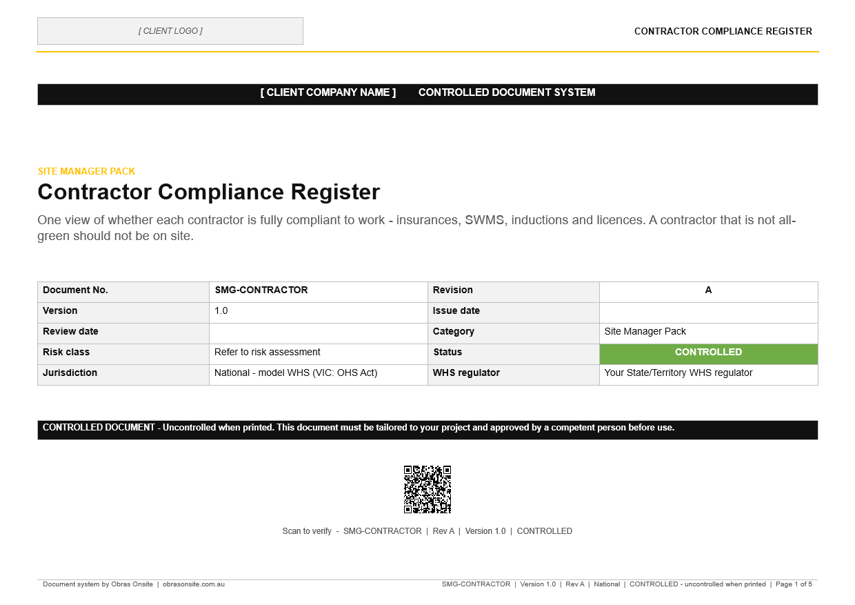
Task: Click the 'Revision' label cell
Action: (x=514, y=292)
